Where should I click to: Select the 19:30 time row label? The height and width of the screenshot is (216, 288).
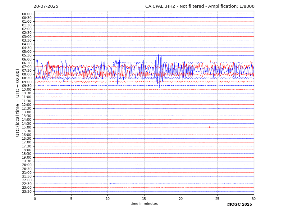(27, 161)
